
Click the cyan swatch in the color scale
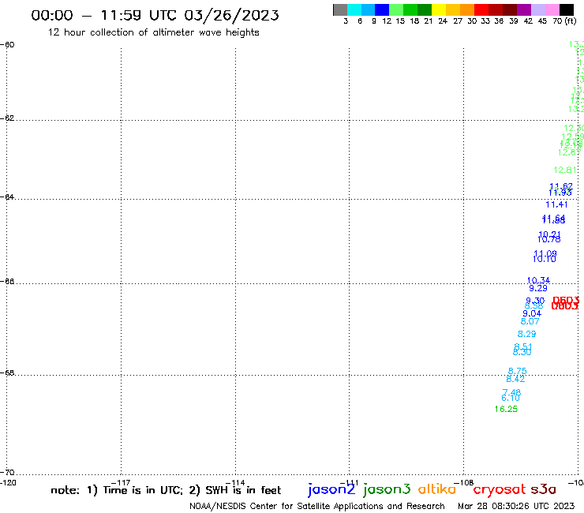coord(354,10)
